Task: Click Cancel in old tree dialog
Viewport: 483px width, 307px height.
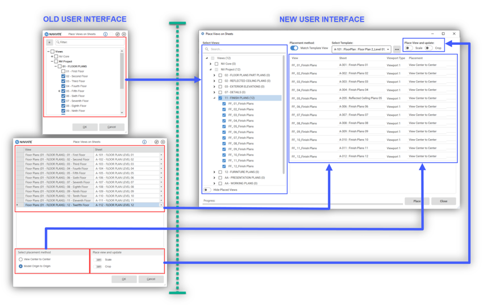Action: click(x=111, y=127)
